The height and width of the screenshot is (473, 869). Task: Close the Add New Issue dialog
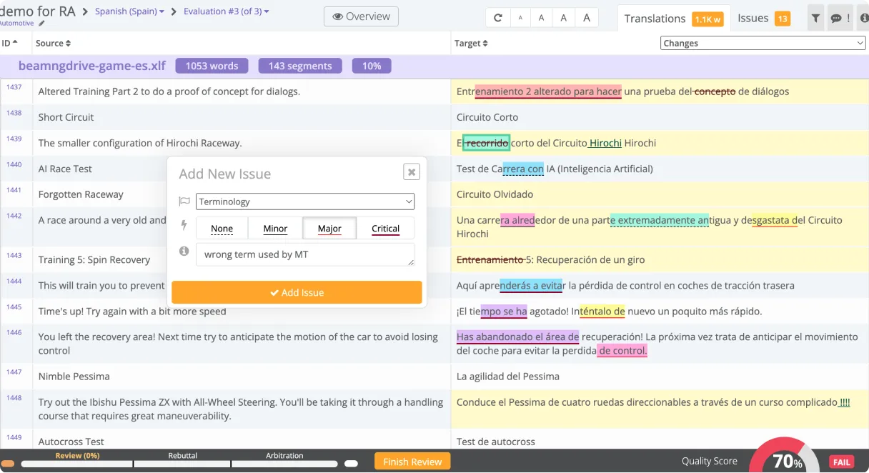[x=412, y=172]
